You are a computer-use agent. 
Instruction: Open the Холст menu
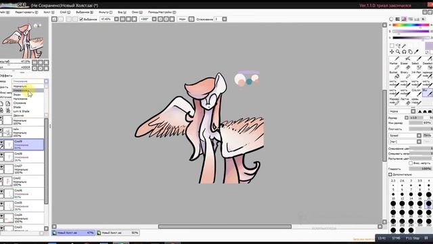tap(49, 12)
